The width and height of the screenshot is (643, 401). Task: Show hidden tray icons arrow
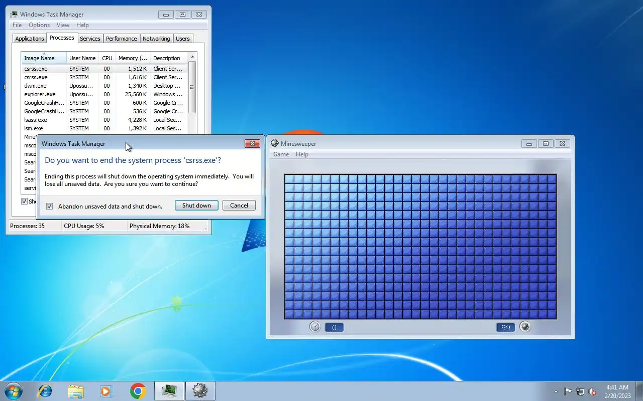pos(556,391)
